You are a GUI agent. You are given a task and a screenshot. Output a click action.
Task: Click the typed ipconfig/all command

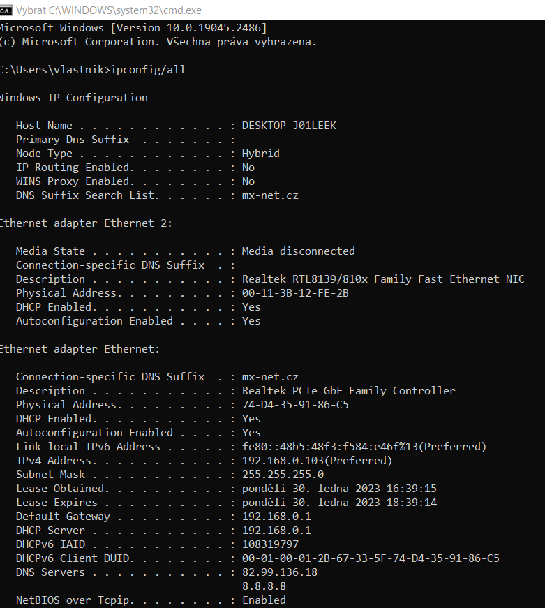click(148, 70)
